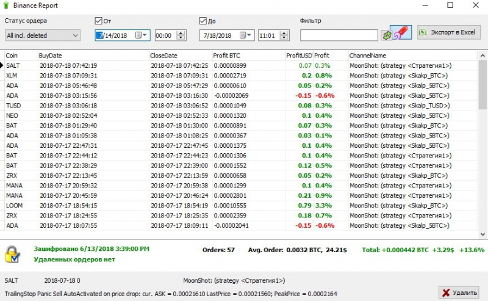The width and height of the screenshot is (488, 301).
Task: Click the padlock encrypted status icon
Action: coord(12,254)
